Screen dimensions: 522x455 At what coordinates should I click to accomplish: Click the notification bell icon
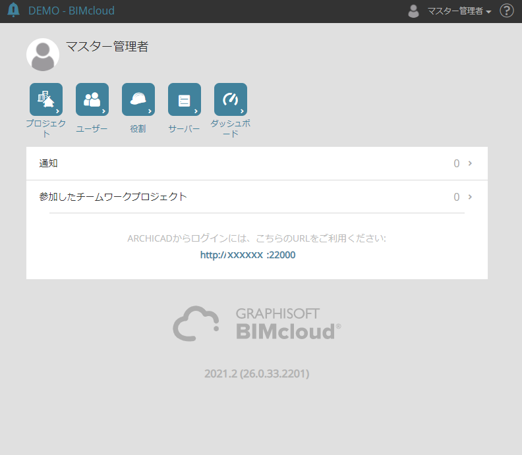point(13,10)
